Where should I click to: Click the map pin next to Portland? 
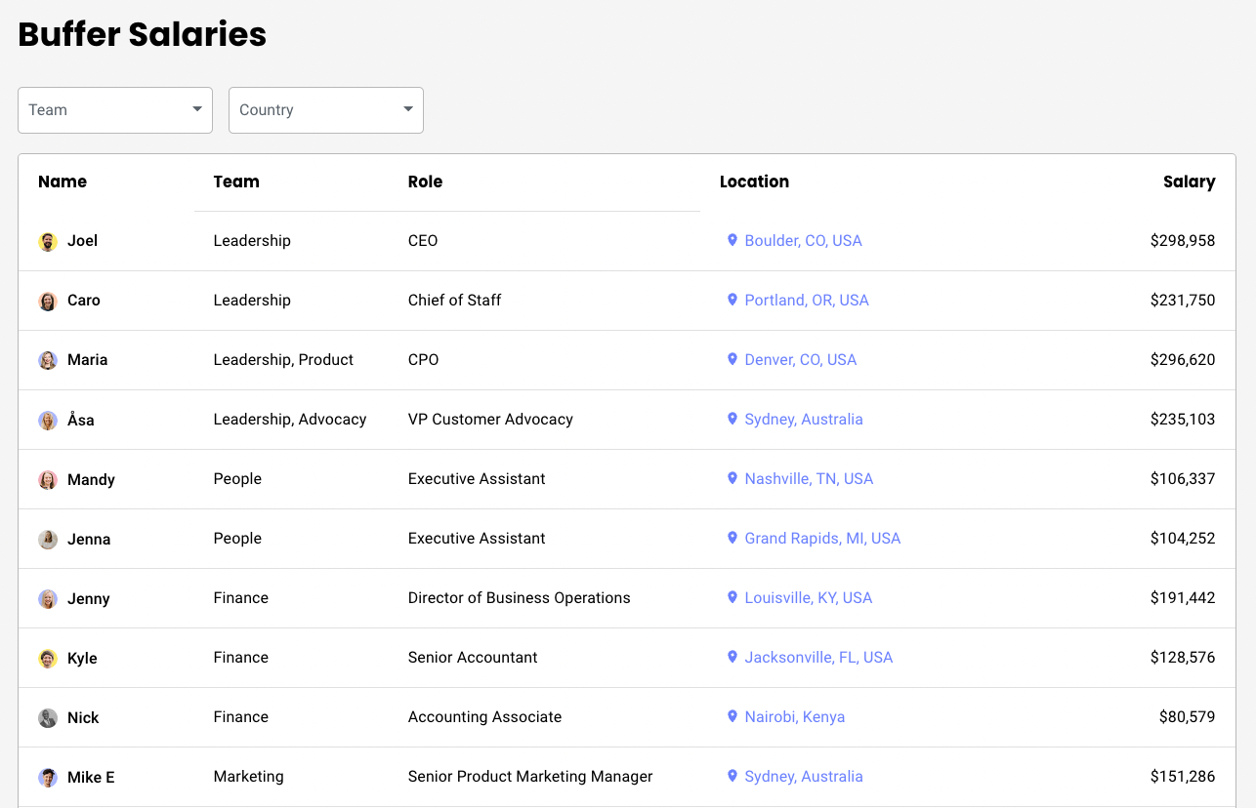[x=733, y=300]
